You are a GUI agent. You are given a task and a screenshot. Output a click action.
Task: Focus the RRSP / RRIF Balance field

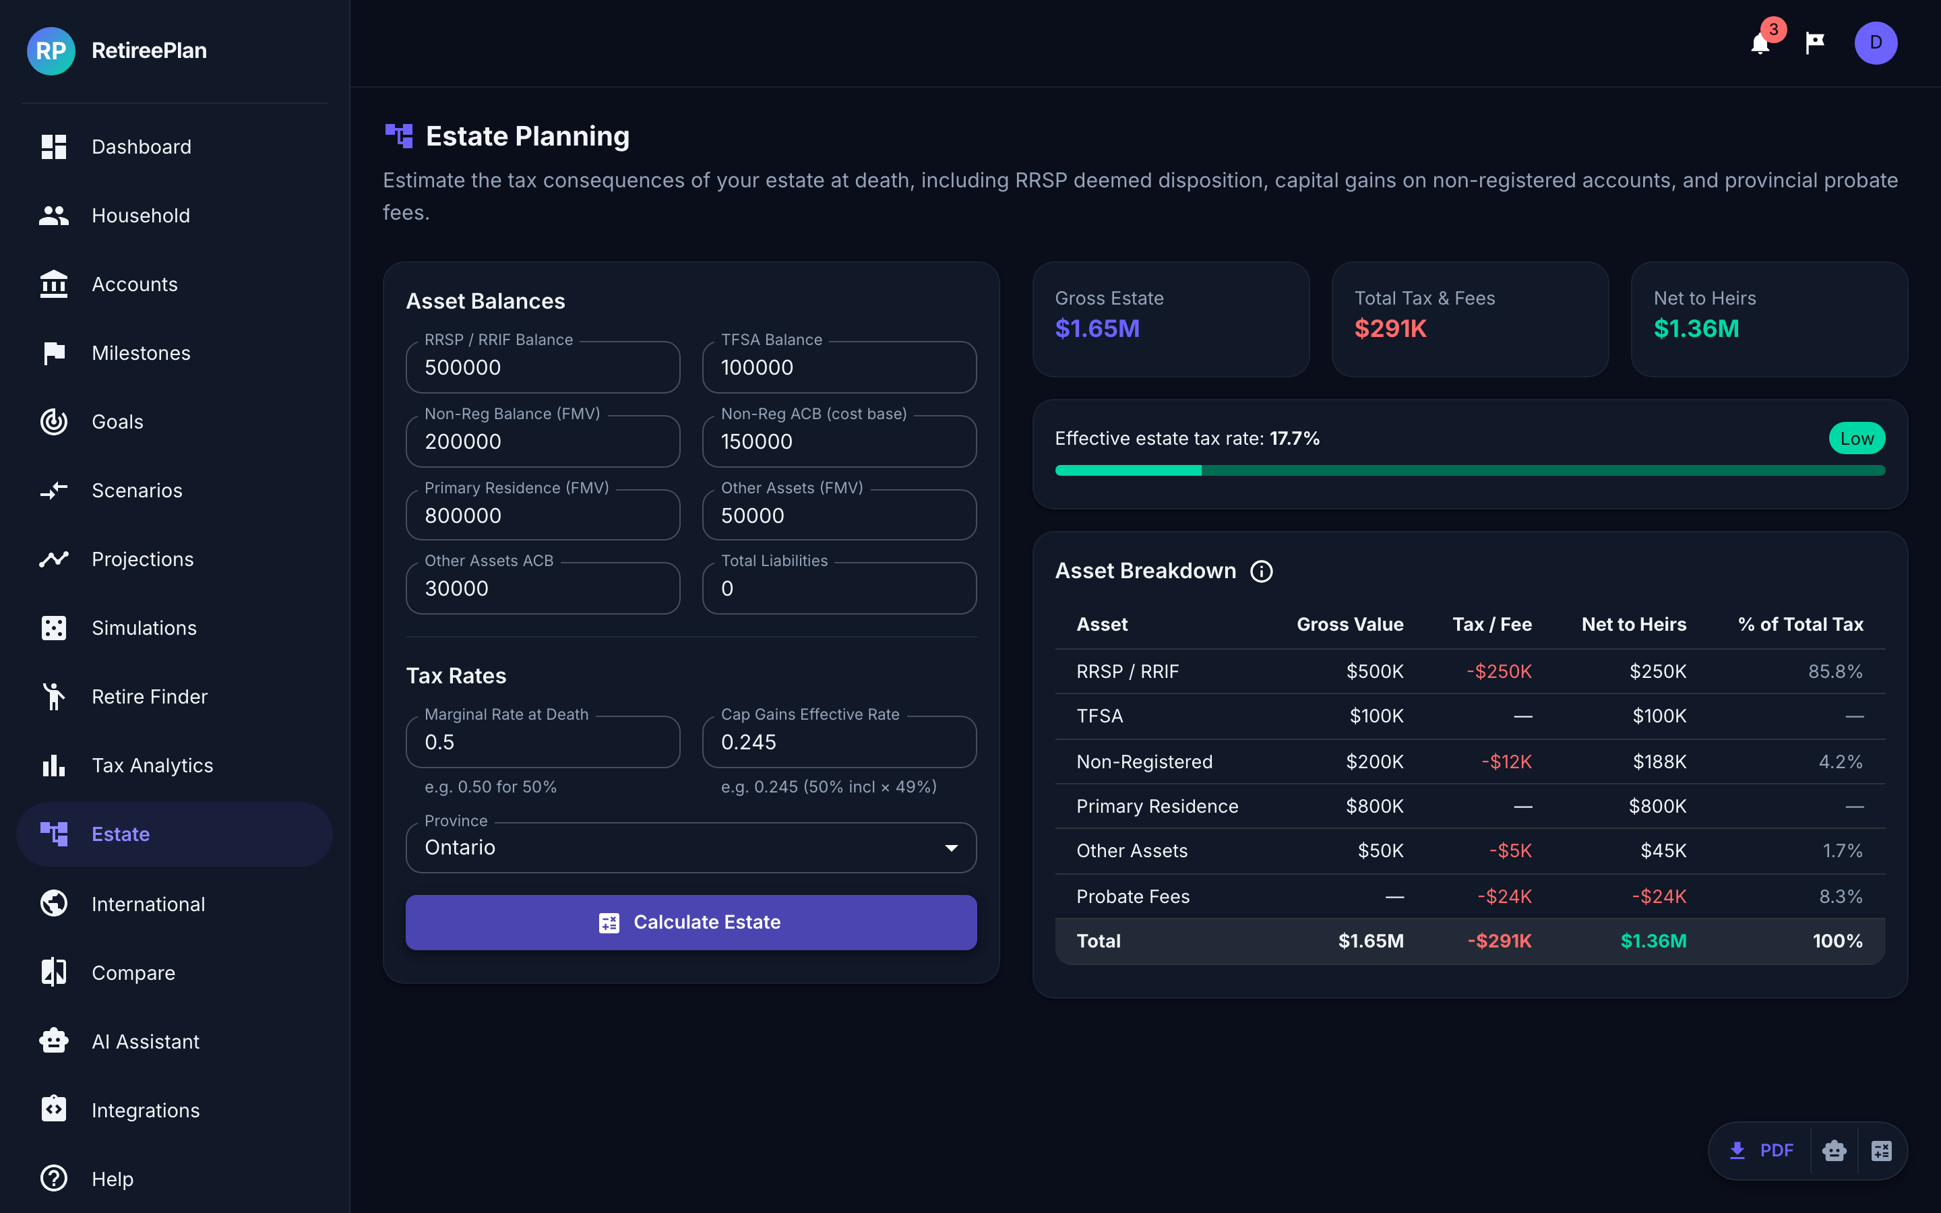[x=543, y=367]
